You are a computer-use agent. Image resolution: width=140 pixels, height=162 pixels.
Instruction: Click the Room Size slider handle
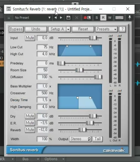pos(79,70)
